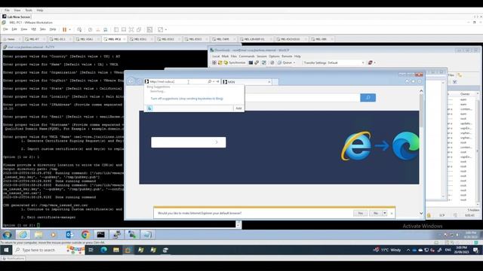Open the VMware File menu
Screen dimensions: 483x271
click(x=5, y=29)
